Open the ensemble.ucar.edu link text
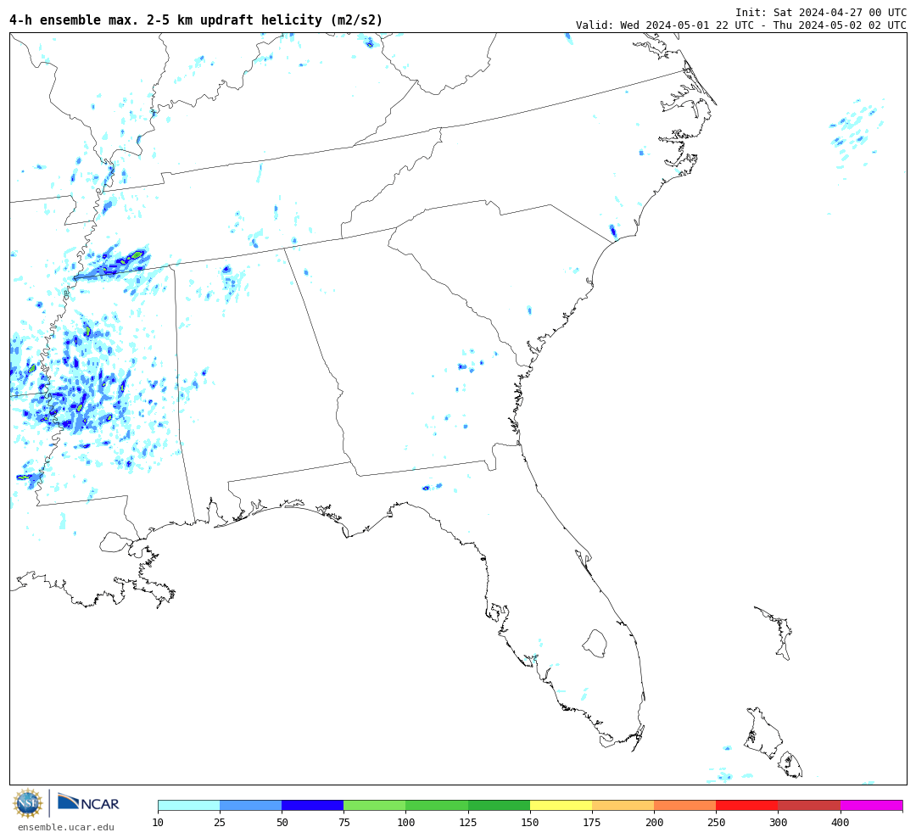Image resolution: width=916 pixels, height=838 pixels. click(66, 827)
